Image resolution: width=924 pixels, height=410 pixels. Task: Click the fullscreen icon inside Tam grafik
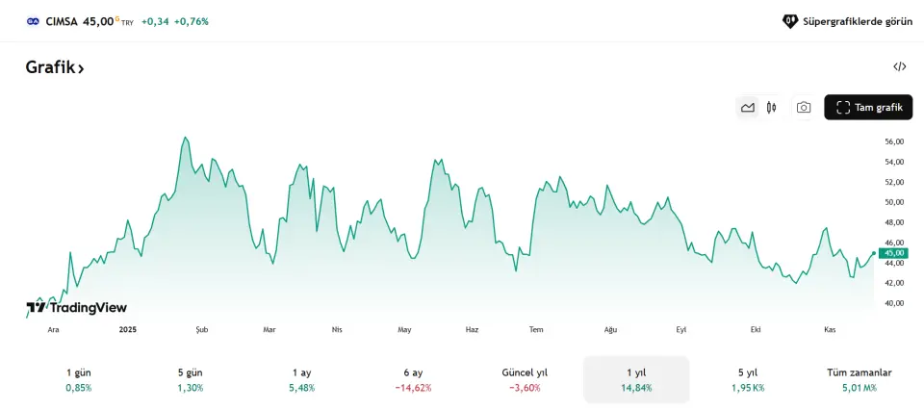pyautogui.click(x=843, y=108)
